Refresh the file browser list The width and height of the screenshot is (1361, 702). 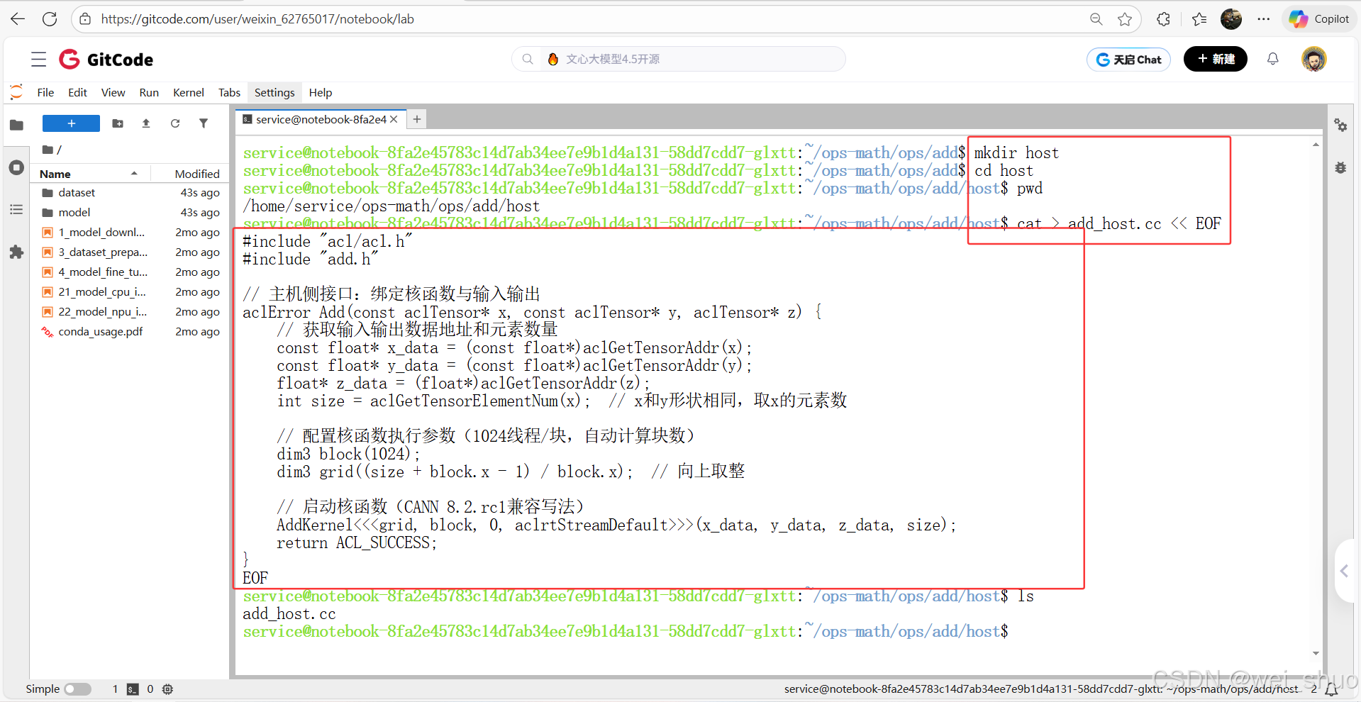(x=175, y=123)
